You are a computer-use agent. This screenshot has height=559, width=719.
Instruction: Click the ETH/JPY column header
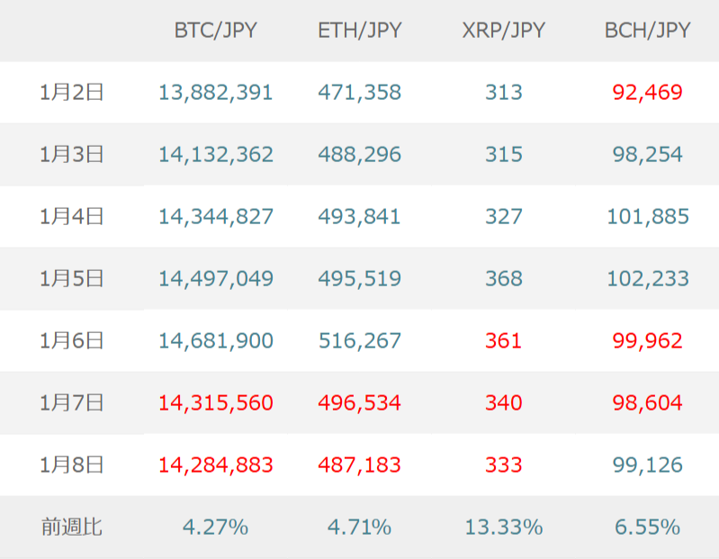tap(359, 31)
